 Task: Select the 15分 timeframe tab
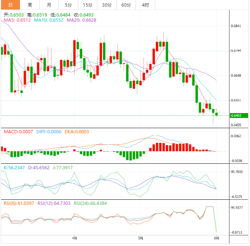pyautogui.click(x=87, y=5)
